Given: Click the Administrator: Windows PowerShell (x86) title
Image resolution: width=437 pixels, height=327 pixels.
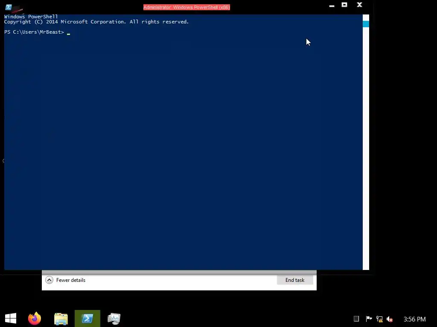Looking at the screenshot, I should click(x=186, y=7).
